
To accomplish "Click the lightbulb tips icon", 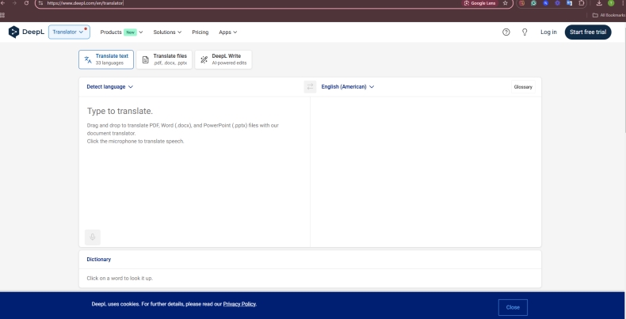I will [525, 32].
